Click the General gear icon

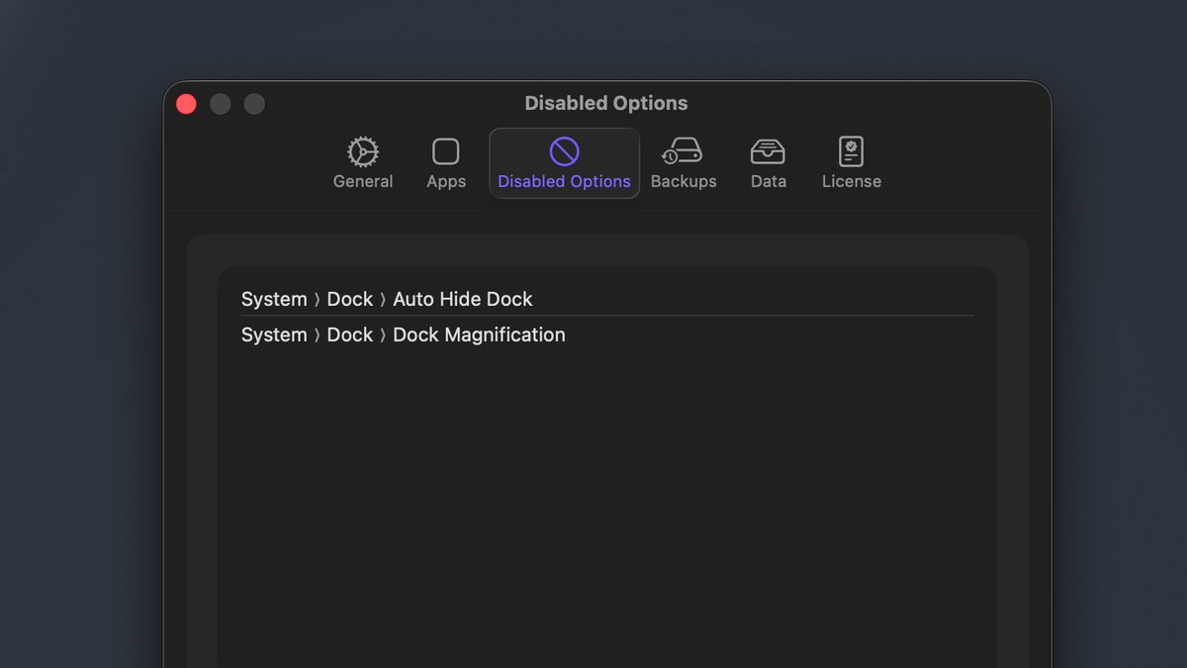click(x=363, y=151)
